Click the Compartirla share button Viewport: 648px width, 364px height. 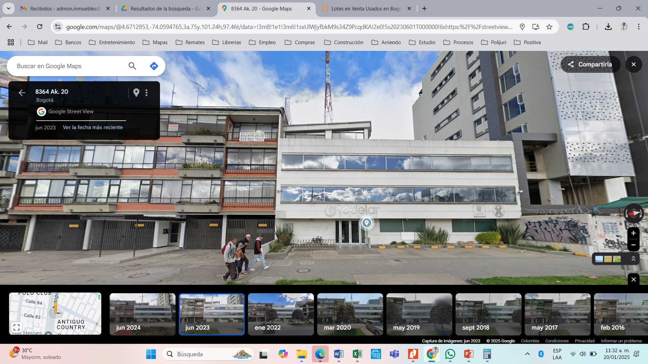tap(590, 64)
